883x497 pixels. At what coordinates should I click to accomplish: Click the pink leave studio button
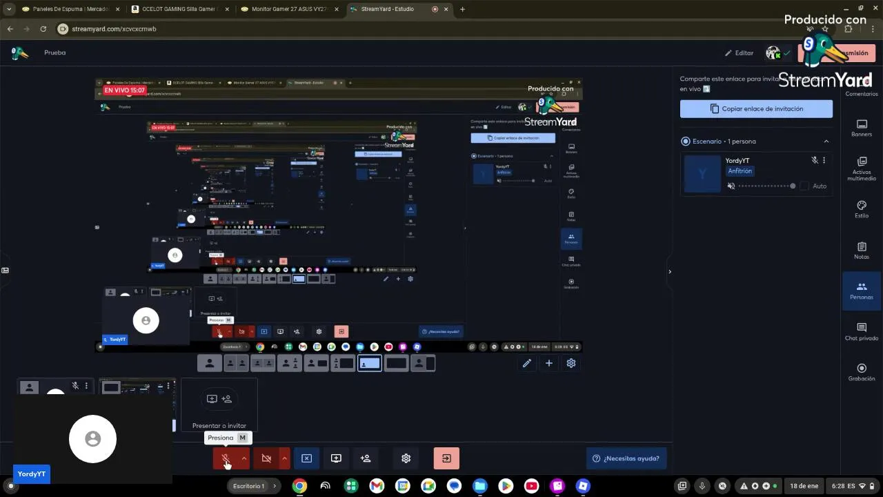tap(446, 458)
